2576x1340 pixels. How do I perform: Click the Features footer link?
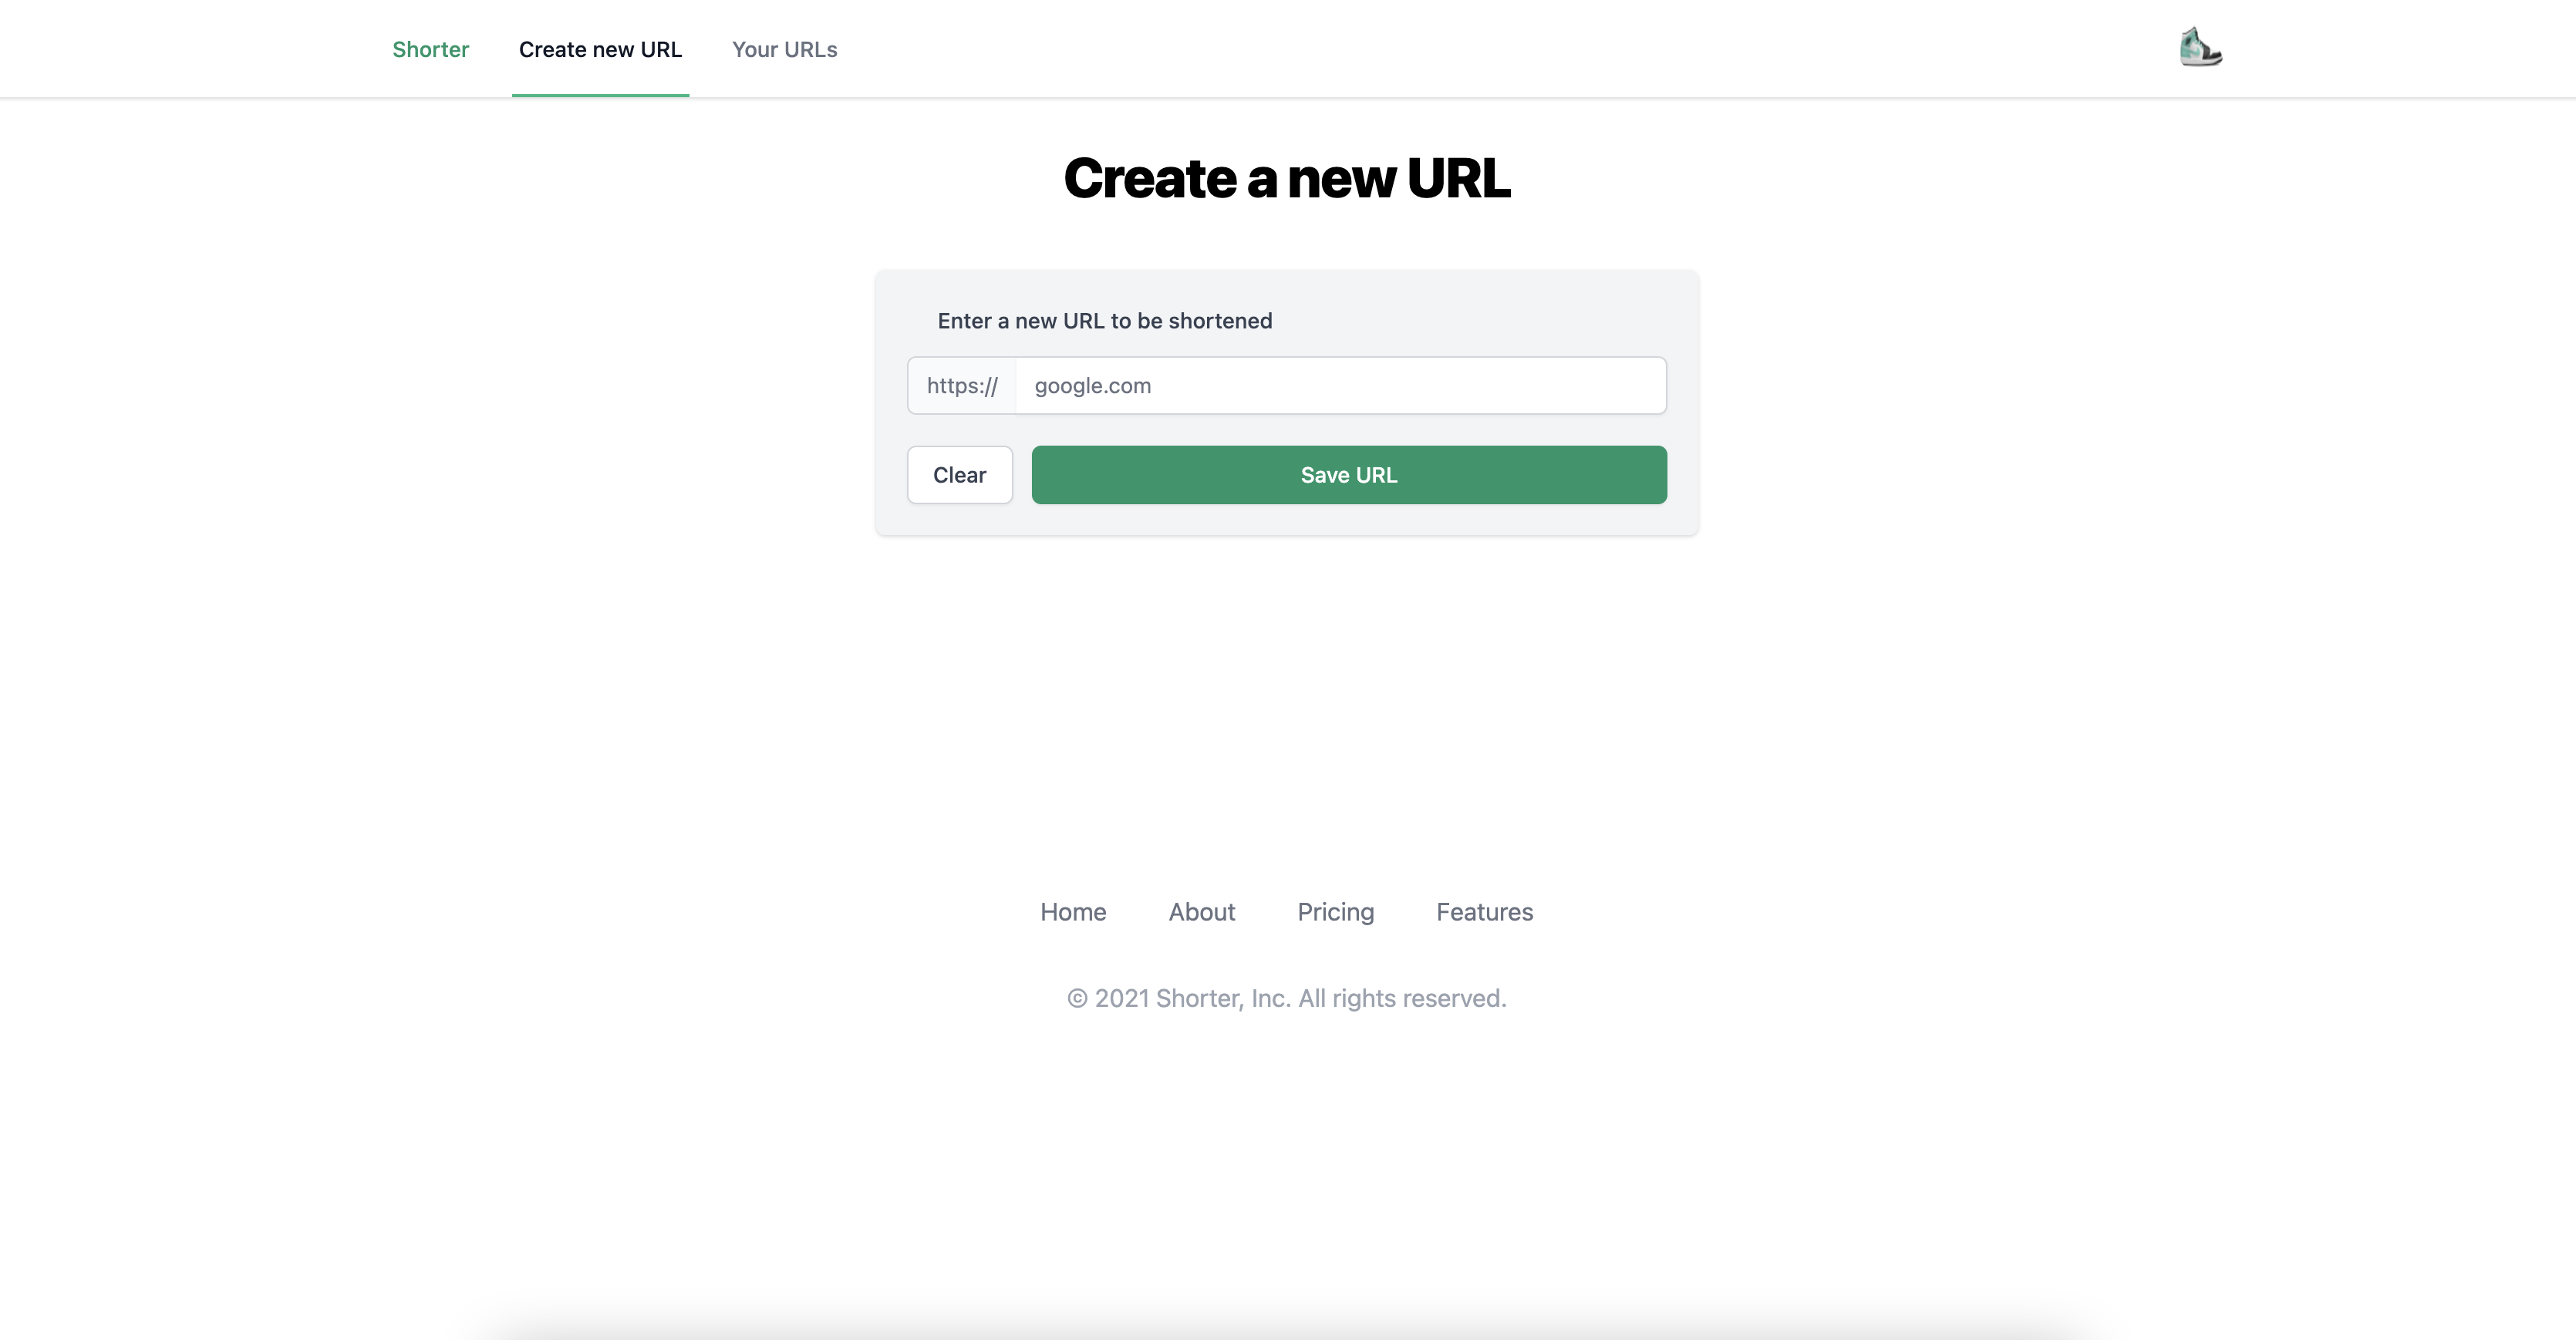[1484, 911]
